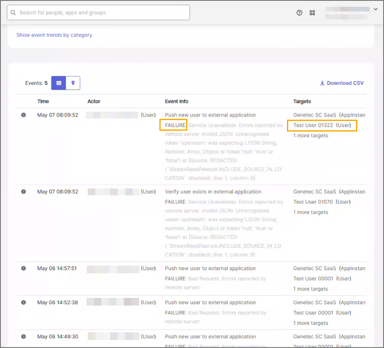The image size is (384, 348).
Task: Expand the May 06 14:52:38 event row
Action: click(23, 303)
